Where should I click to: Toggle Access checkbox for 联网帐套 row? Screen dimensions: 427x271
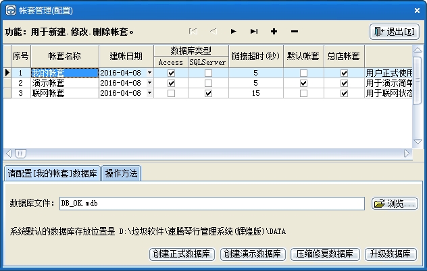pyautogui.click(x=171, y=94)
